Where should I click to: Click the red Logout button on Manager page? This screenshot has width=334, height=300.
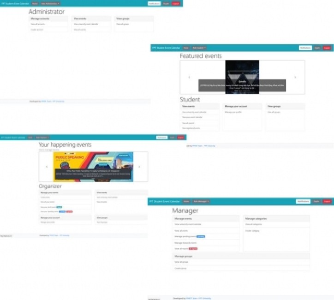(327, 202)
